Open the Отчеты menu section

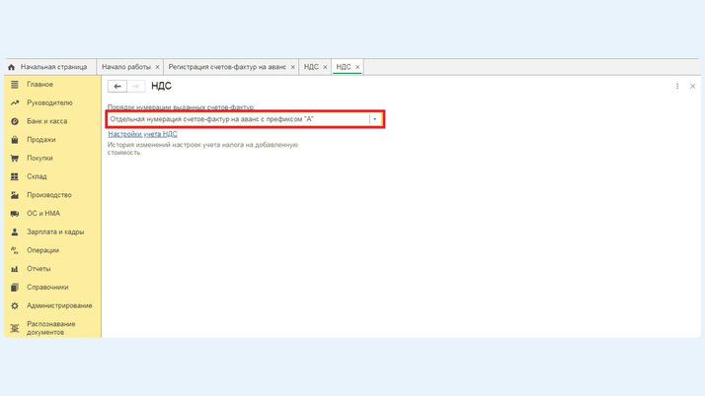pyautogui.click(x=39, y=269)
